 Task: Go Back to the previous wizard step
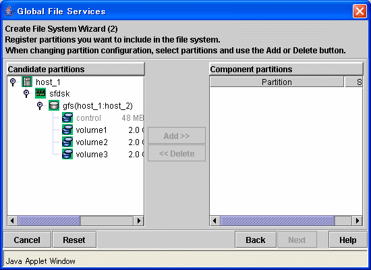point(256,240)
